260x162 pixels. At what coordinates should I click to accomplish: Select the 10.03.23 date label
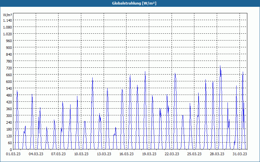81,154
